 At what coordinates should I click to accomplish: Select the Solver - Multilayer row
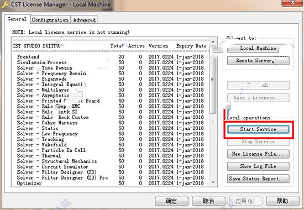[111, 90]
